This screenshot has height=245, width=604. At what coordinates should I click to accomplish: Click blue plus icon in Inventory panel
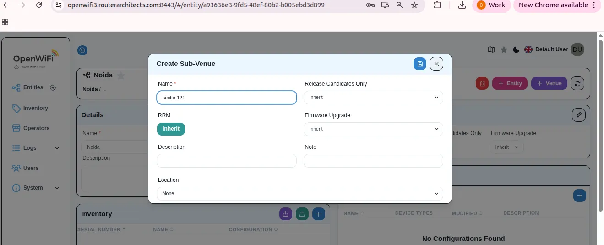[319, 214]
